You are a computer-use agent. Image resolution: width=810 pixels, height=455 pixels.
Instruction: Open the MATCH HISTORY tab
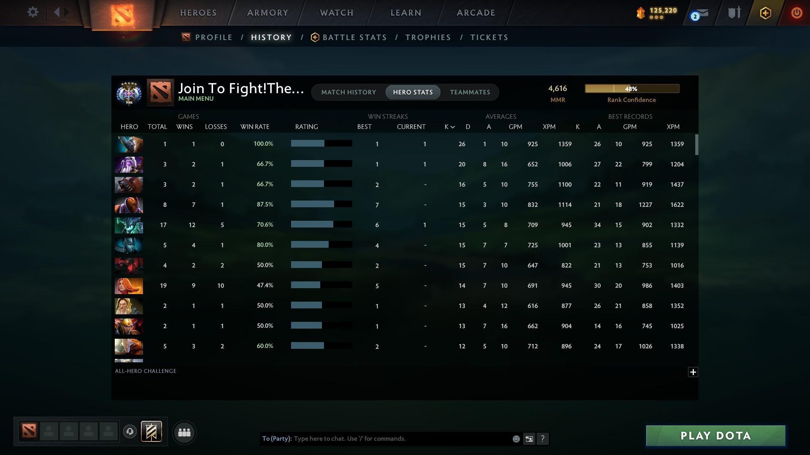tap(348, 92)
